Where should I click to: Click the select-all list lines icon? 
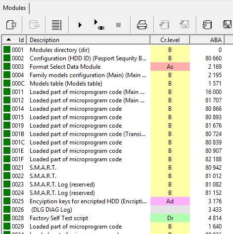(x=56, y=25)
